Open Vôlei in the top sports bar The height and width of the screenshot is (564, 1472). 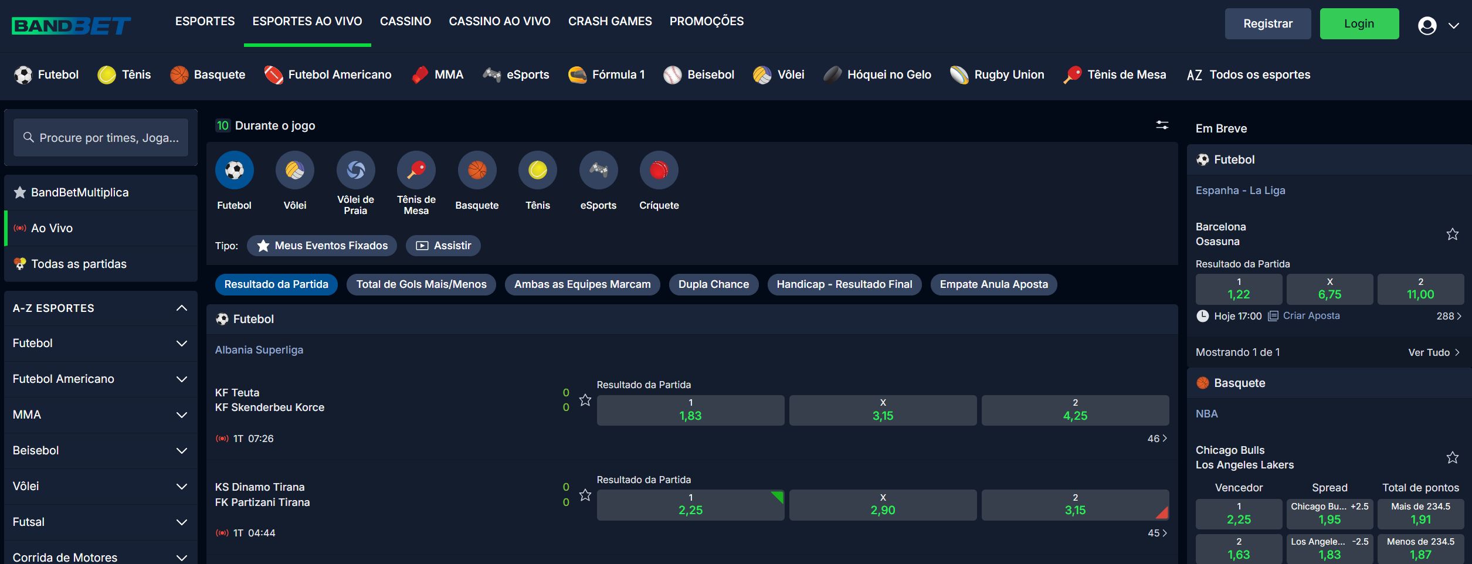(779, 74)
